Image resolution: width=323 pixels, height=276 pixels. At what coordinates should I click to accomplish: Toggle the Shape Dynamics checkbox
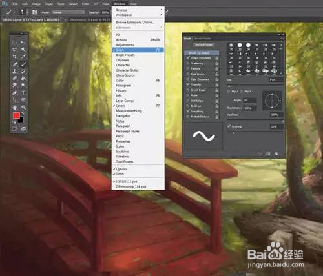(188, 58)
